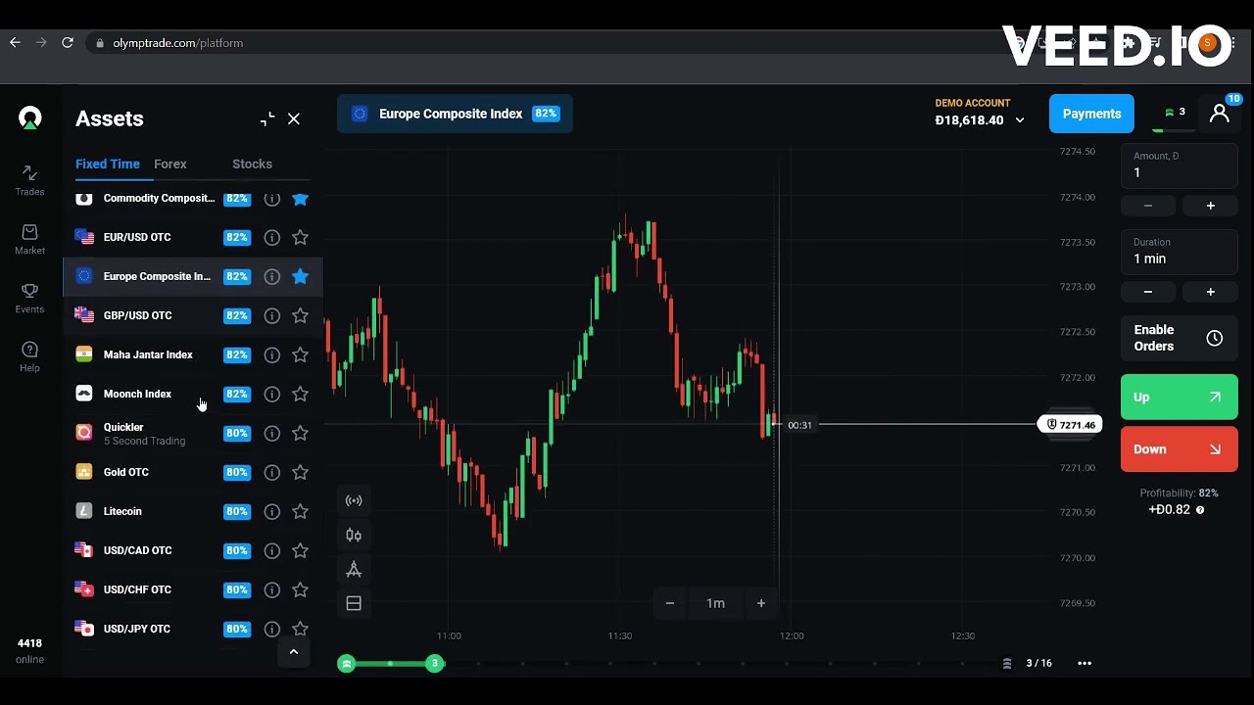
Task: Collapse asset list with up chevron button
Action: point(293,651)
